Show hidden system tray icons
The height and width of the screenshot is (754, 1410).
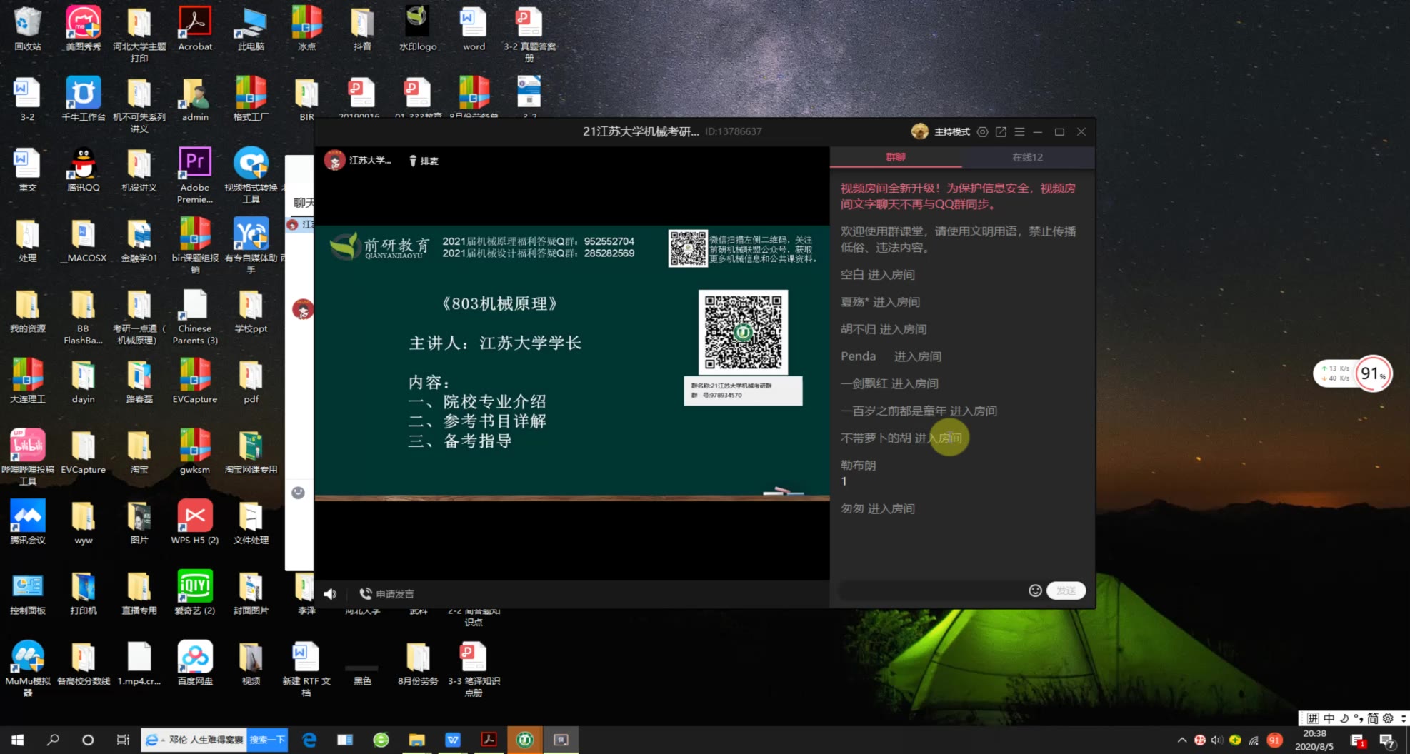(1182, 740)
